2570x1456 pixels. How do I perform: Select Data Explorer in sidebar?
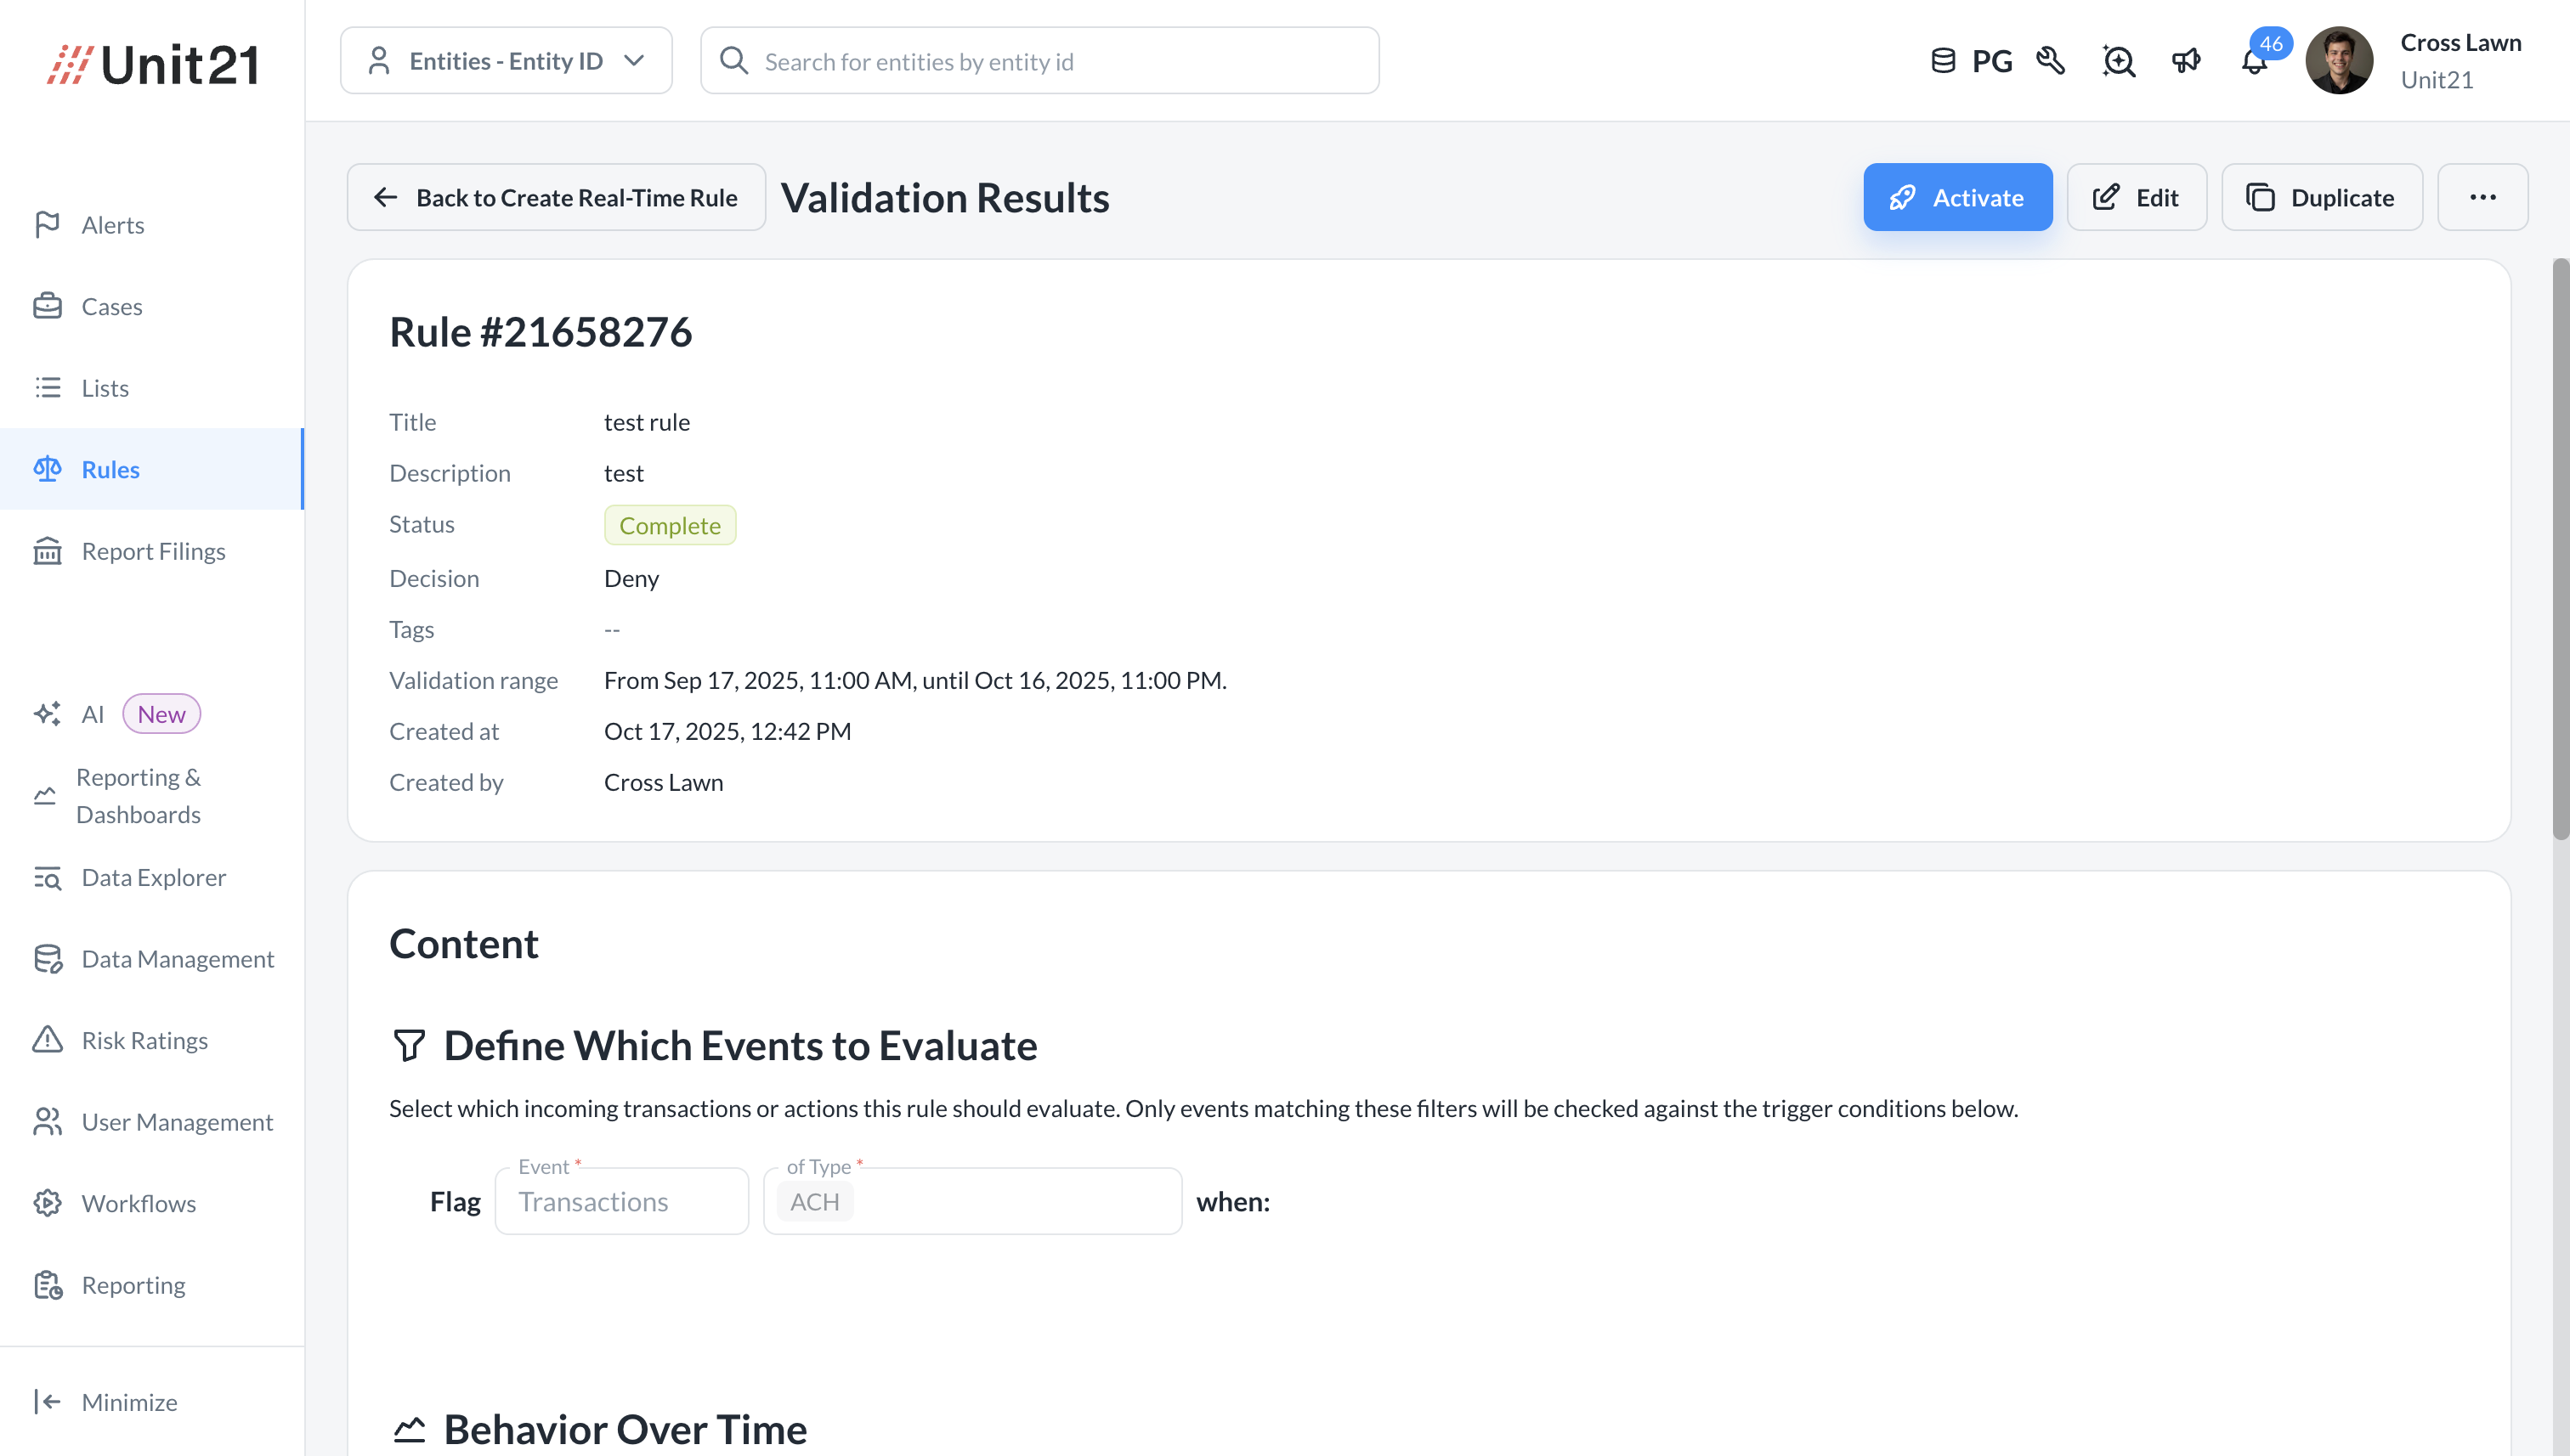[x=153, y=877]
